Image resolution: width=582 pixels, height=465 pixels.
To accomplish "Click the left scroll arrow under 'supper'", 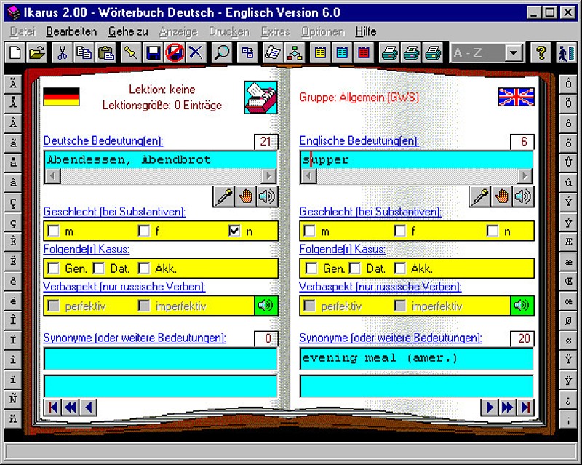I will pyautogui.click(x=308, y=175).
